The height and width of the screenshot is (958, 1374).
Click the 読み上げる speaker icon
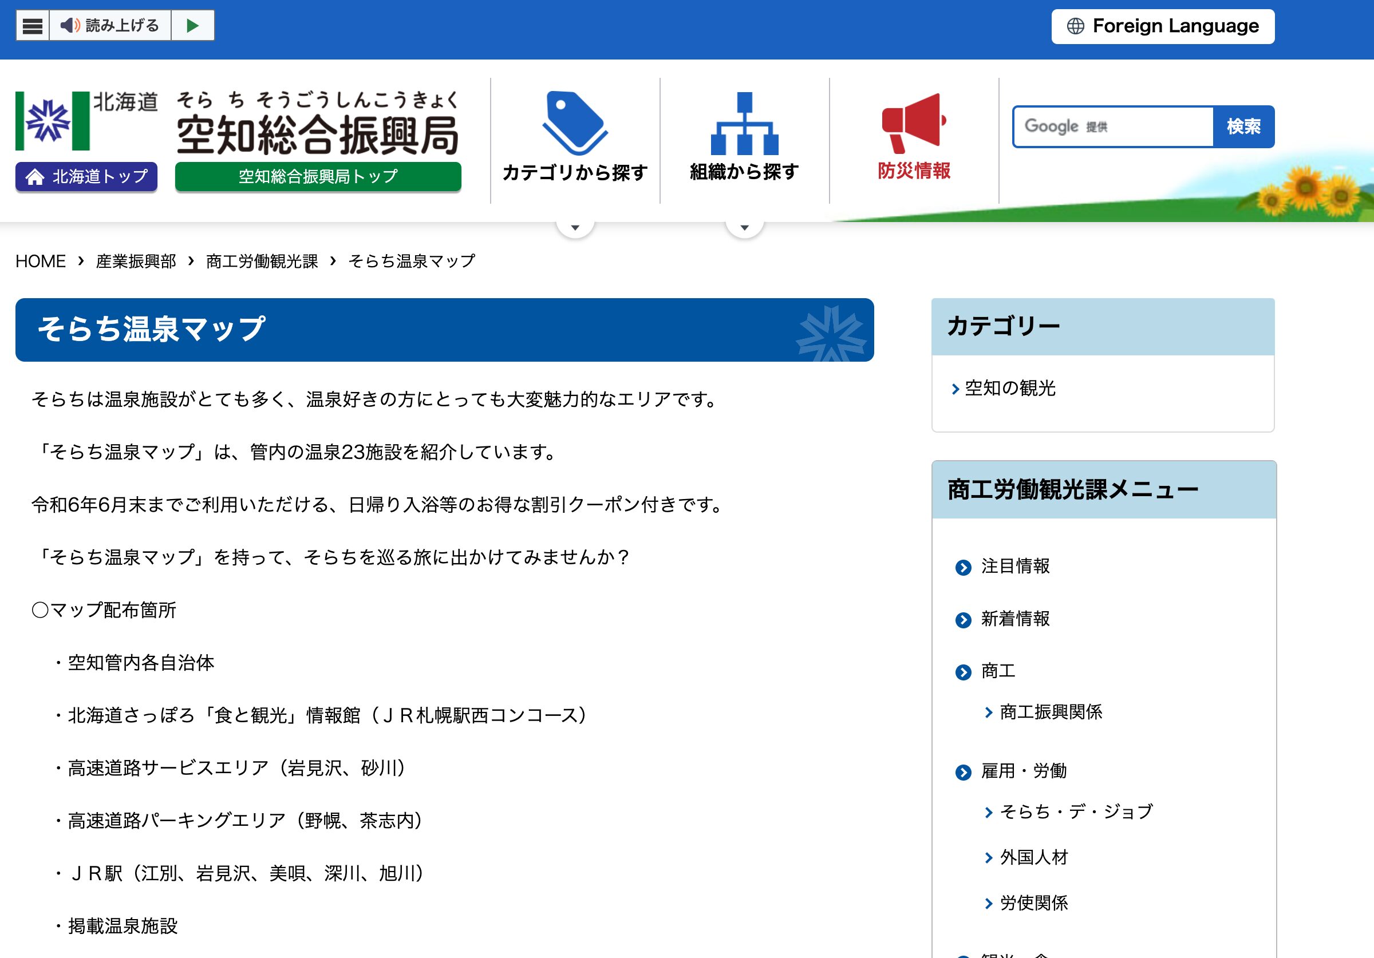tap(71, 26)
